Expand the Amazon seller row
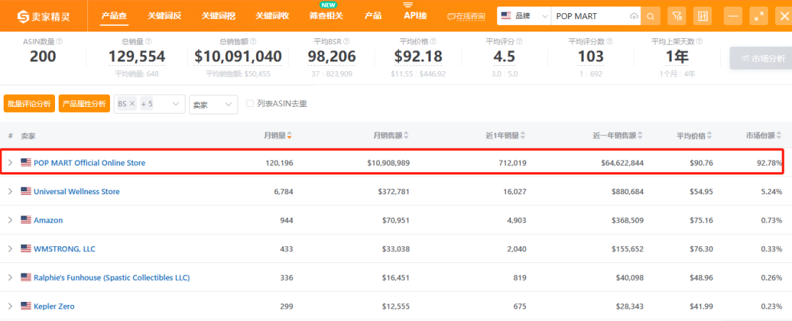This screenshot has width=792, height=321. coord(10,220)
